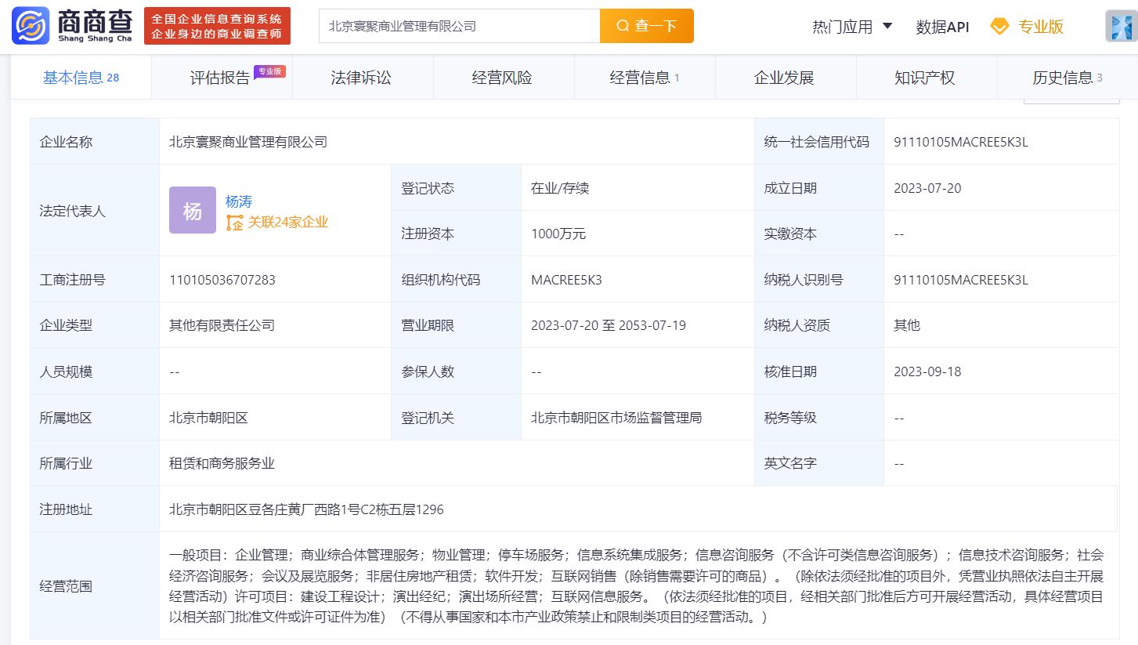Select the 经营信息 tab
This screenshot has height=645, width=1138.
click(645, 78)
